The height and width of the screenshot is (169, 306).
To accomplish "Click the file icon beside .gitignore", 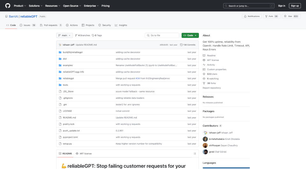I will click(x=60, y=98).
